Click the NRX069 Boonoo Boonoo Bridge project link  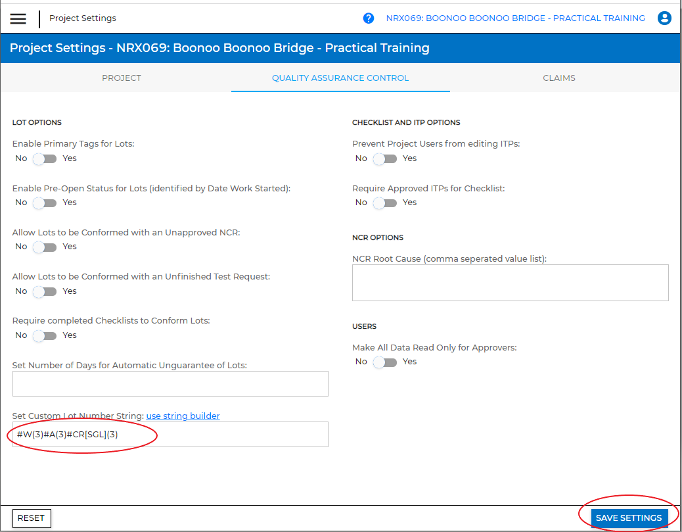coord(515,18)
